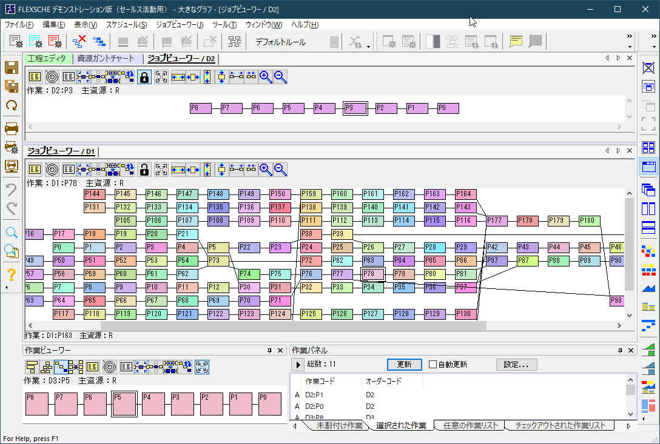
Task: Open the スケジュール(S) menu
Action: pyautogui.click(x=126, y=25)
